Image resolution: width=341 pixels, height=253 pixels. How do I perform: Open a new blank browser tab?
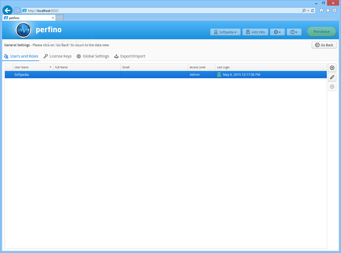[60, 18]
